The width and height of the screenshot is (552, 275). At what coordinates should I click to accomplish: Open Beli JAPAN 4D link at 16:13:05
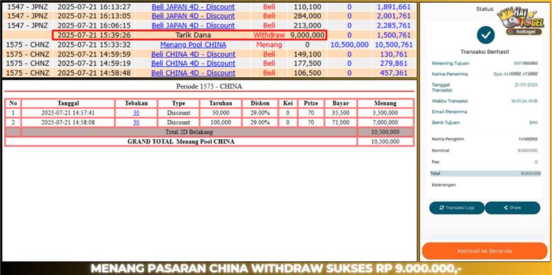[193, 16]
